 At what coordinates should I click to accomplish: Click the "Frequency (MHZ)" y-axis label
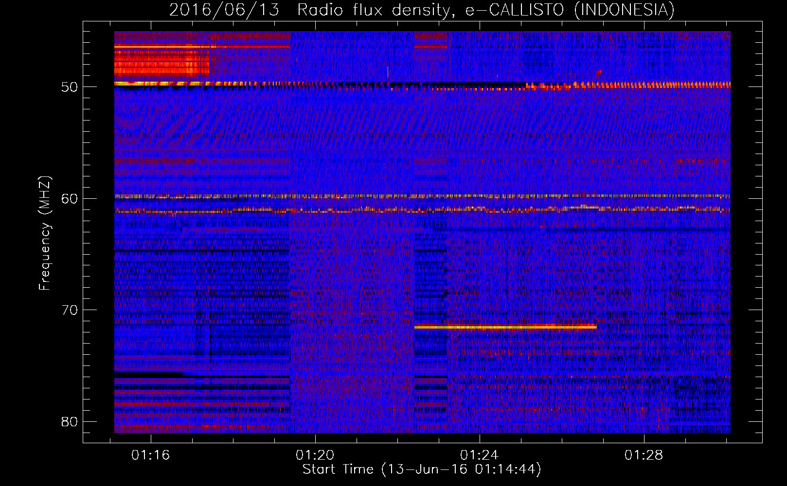point(45,233)
